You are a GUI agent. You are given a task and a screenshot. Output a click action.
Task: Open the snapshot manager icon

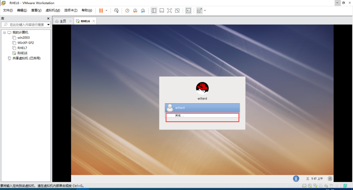[143, 11]
